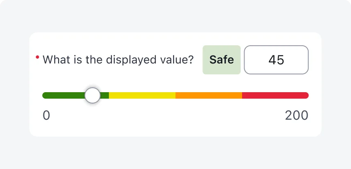Click the word "displayed" in the question label
351x169 pixels.
pos(127,60)
